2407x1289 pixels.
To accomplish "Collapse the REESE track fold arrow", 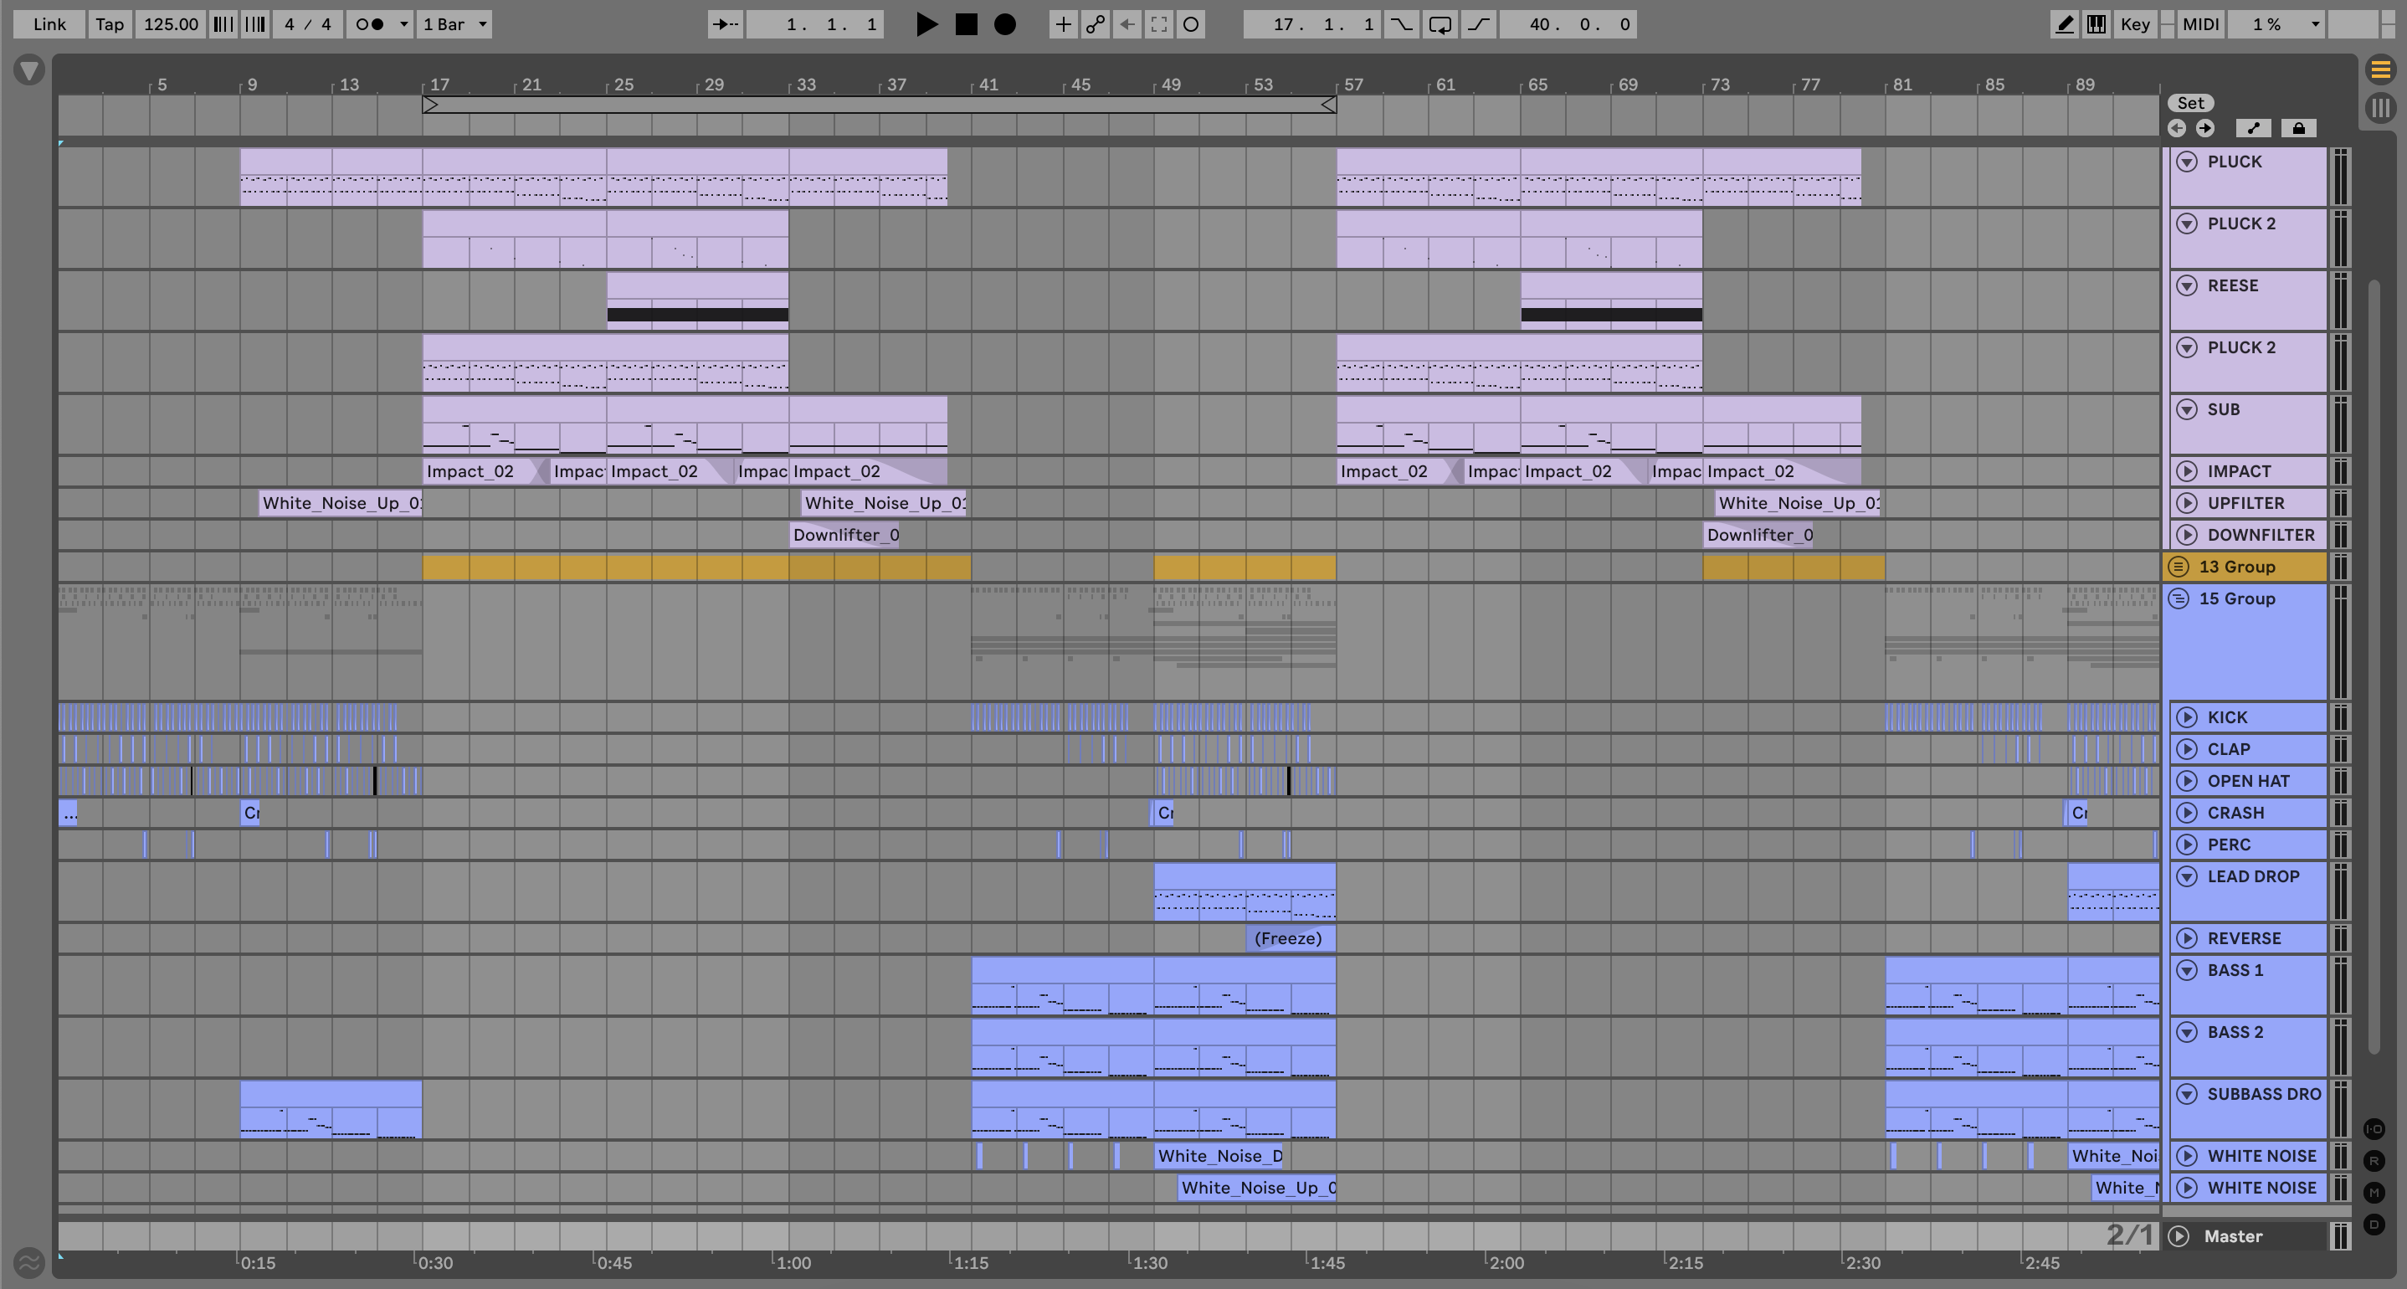I will tap(2187, 285).
